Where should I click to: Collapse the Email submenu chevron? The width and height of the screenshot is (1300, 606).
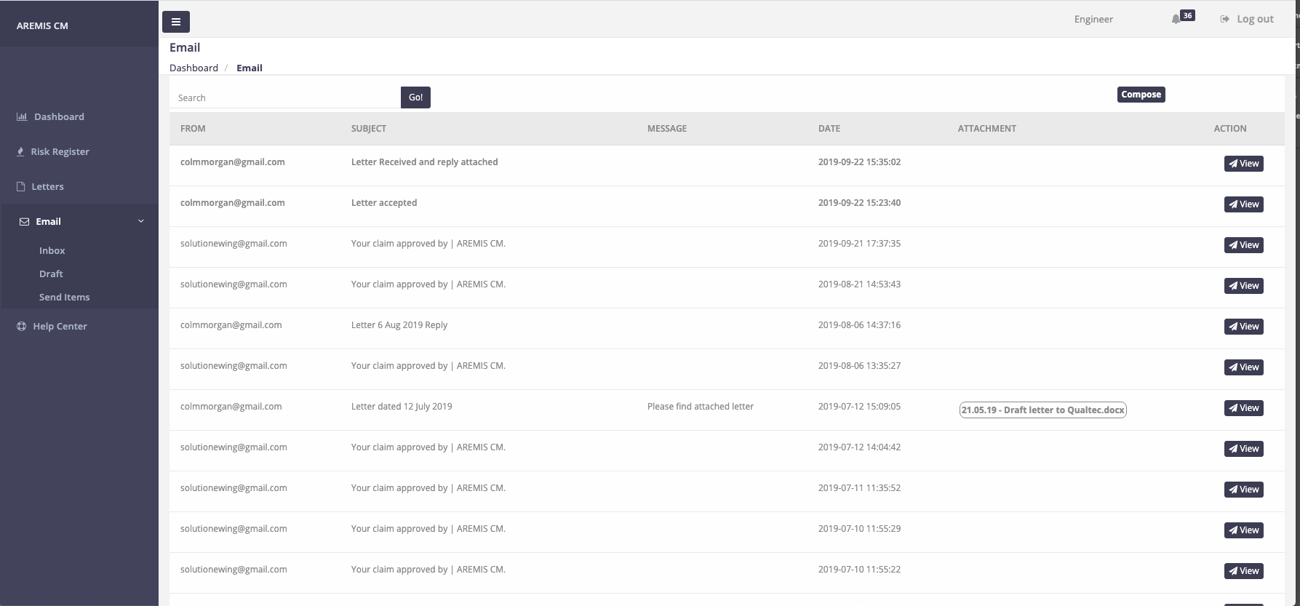(141, 221)
